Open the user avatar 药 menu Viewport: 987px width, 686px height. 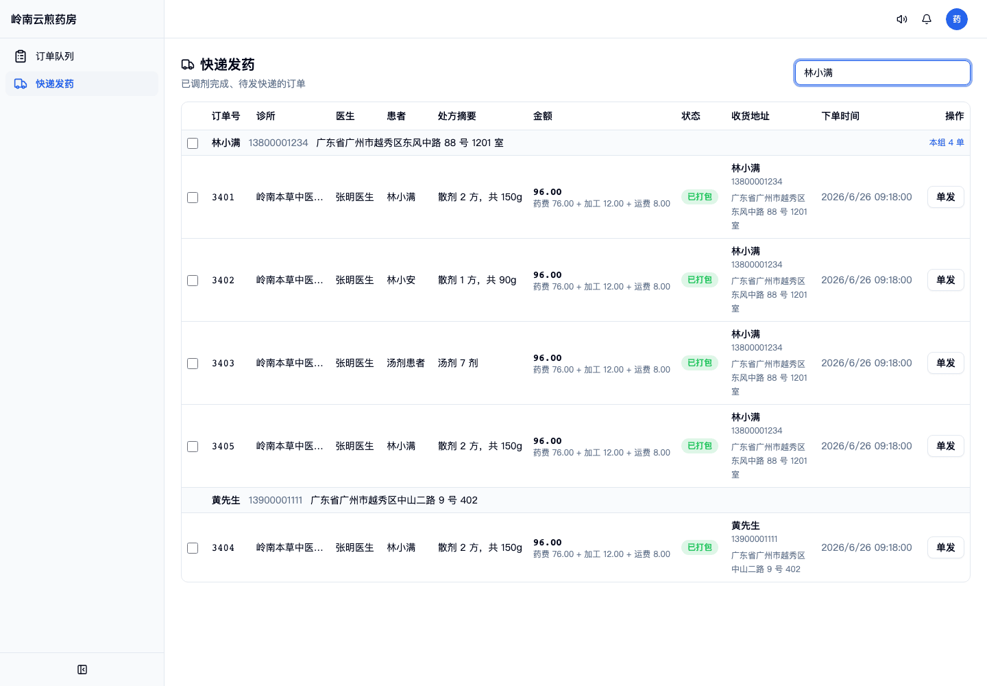957,19
